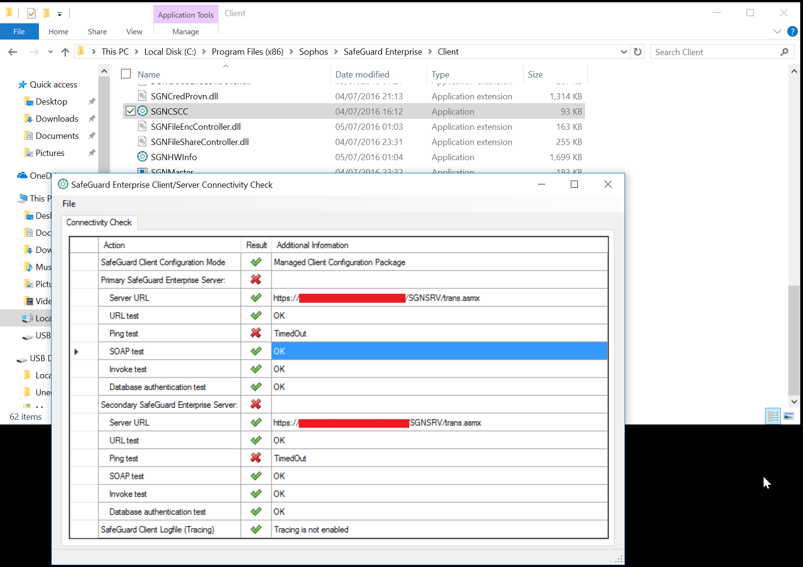The image size is (803, 567).
Task: Open Pictures under Quick access
Action: pyautogui.click(x=50, y=153)
